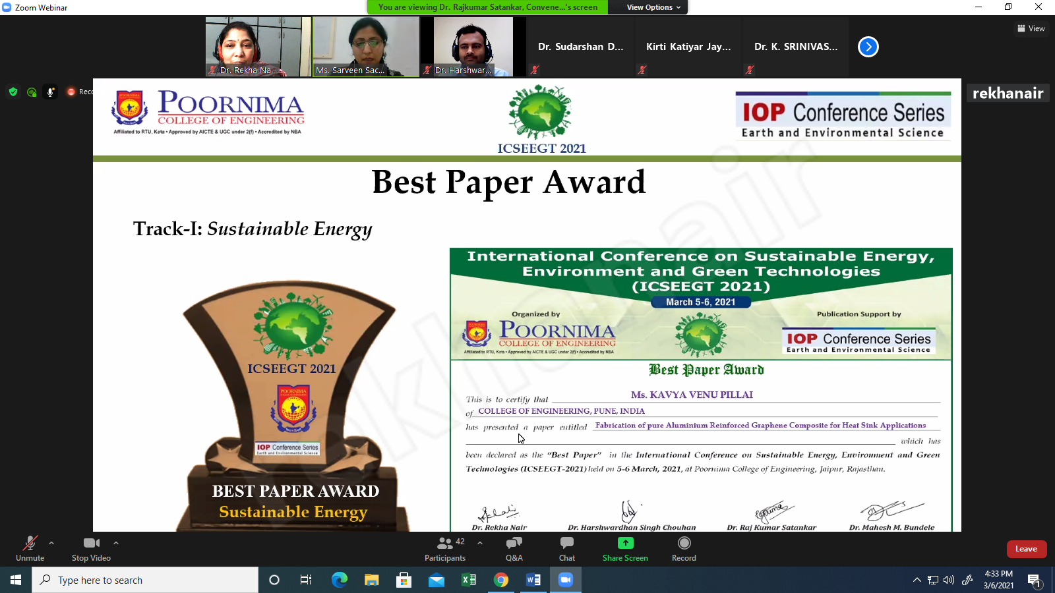Click the green encryption shield icon
The height and width of the screenshot is (593, 1055).
[x=13, y=92]
